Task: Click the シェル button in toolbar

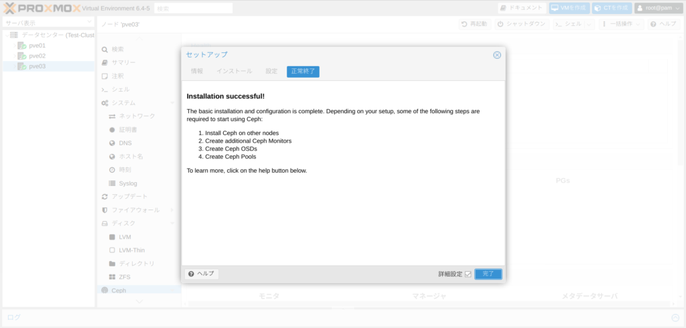Action: 569,24
